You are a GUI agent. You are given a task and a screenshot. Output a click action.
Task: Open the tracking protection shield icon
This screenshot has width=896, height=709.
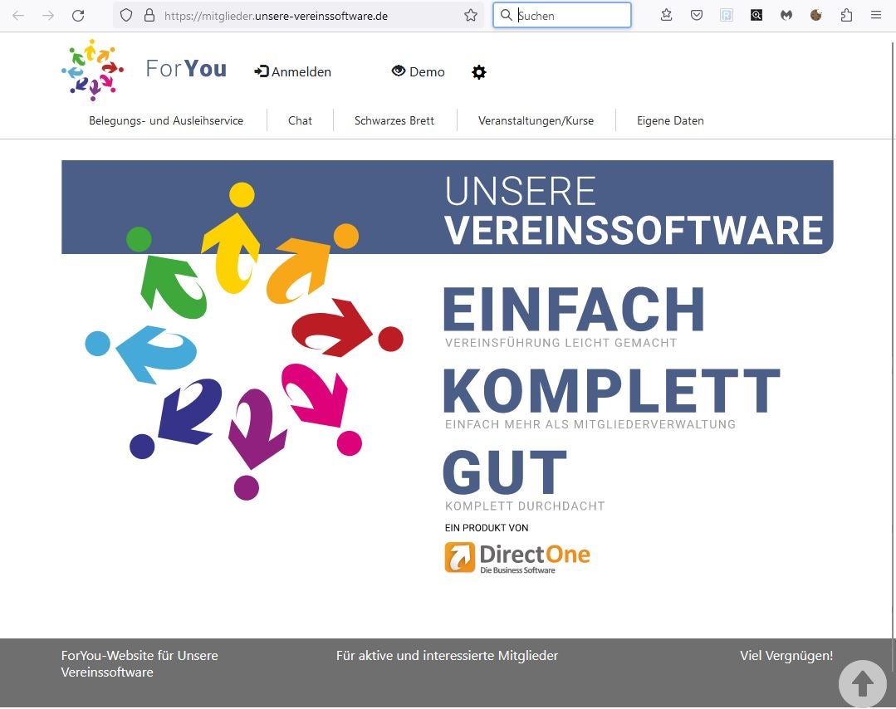tap(126, 16)
